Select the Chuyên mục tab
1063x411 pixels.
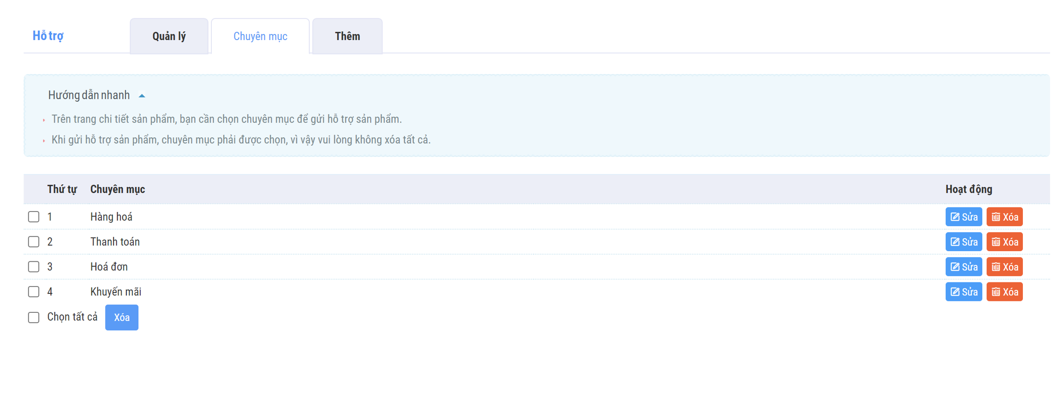[x=260, y=36]
